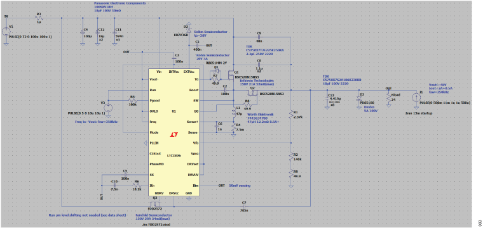Select the Rload resistor symbol
The height and width of the screenshot is (228, 483).
(389, 98)
